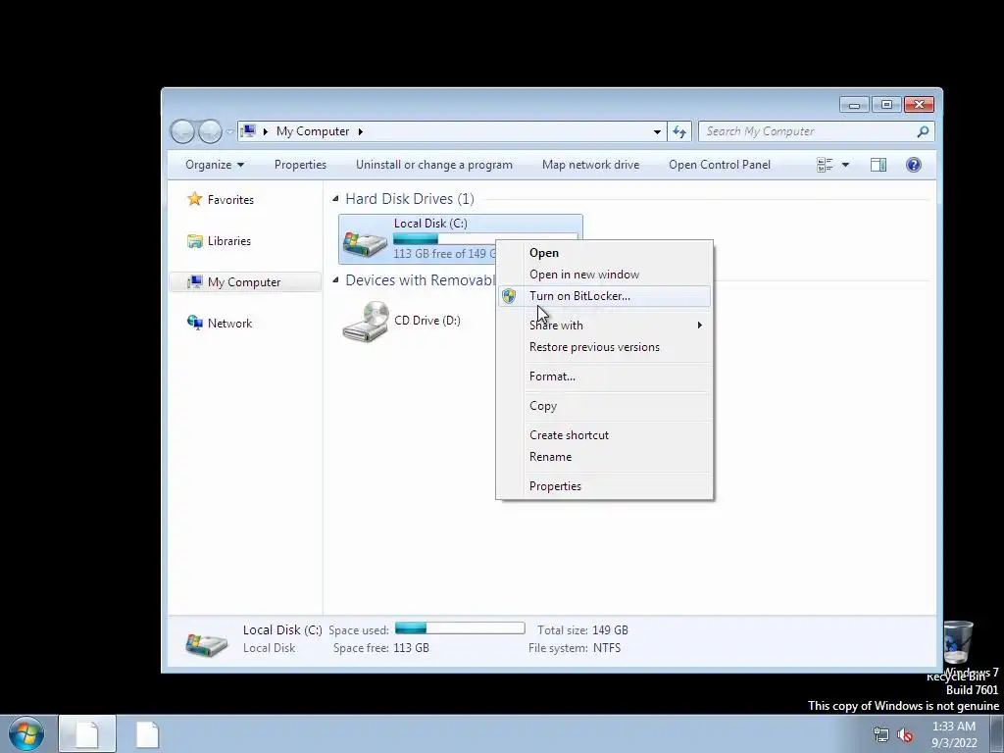Click the Network globe icon
The image size is (1004, 753).
click(x=195, y=322)
